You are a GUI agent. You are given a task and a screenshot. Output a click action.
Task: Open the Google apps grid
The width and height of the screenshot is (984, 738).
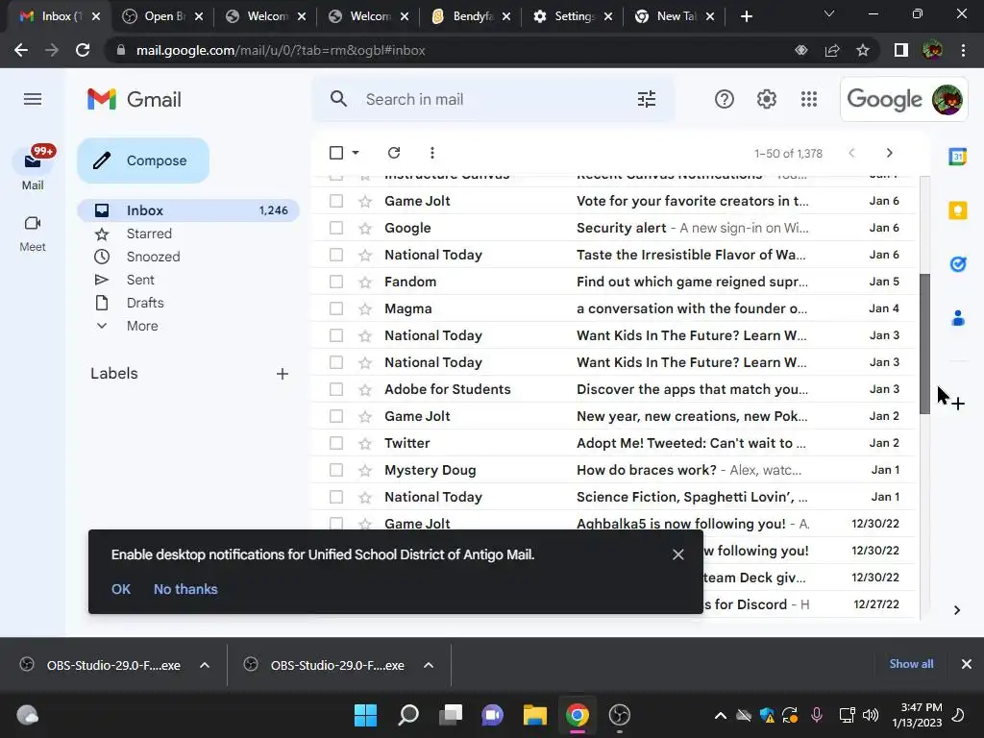pyautogui.click(x=809, y=99)
